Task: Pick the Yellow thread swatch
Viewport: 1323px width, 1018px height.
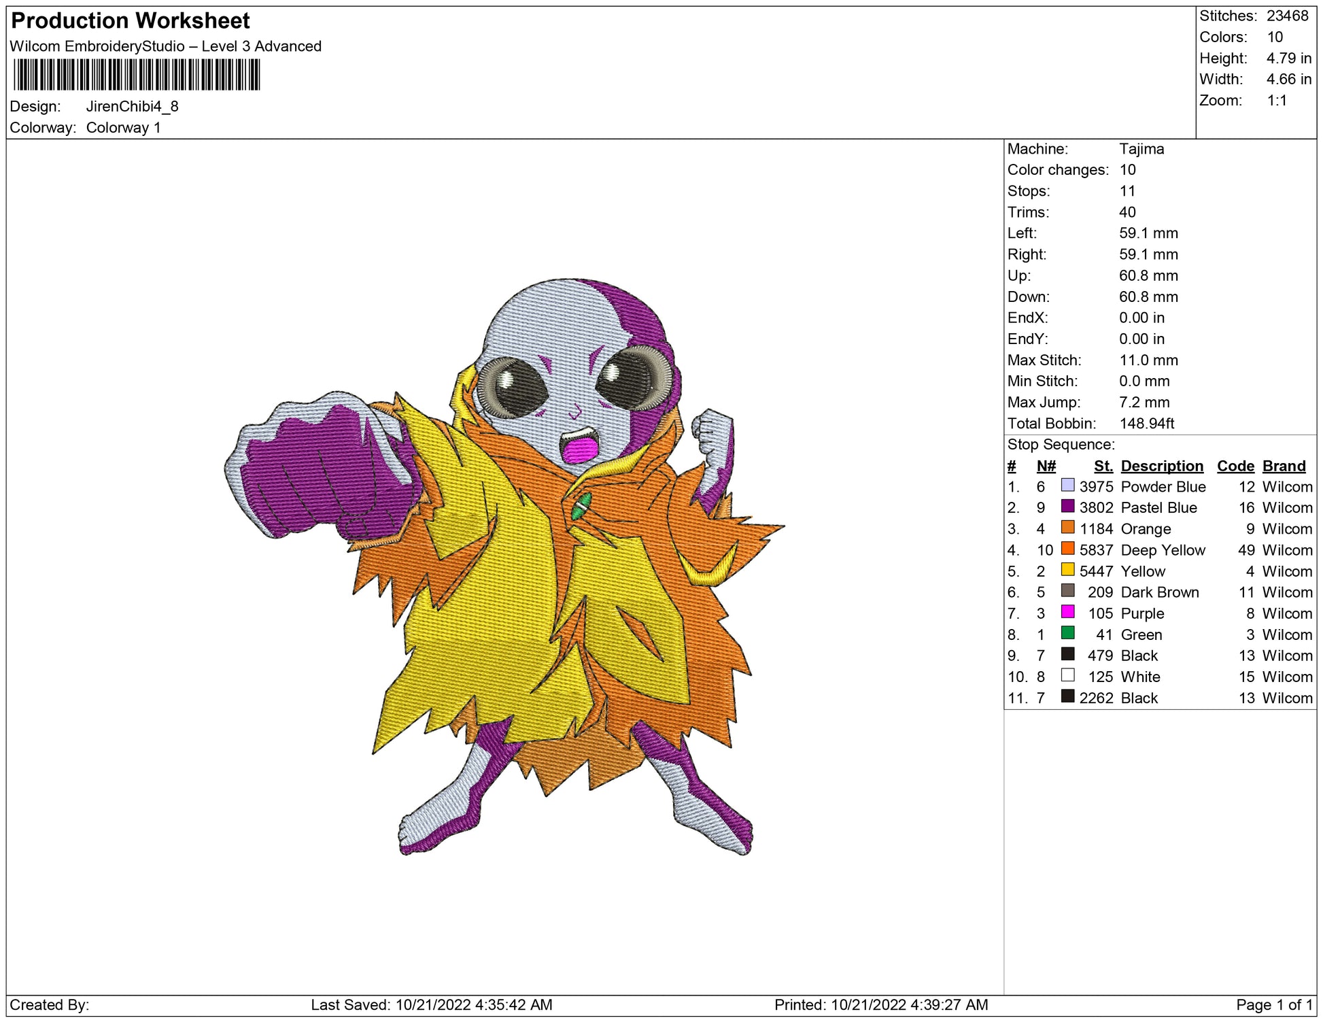Action: 1067,570
